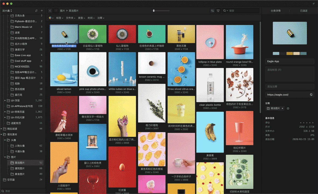The image size is (318, 194).
Task: Switch to the 分类详情 tab
Action: pyautogui.click(x=276, y=11)
